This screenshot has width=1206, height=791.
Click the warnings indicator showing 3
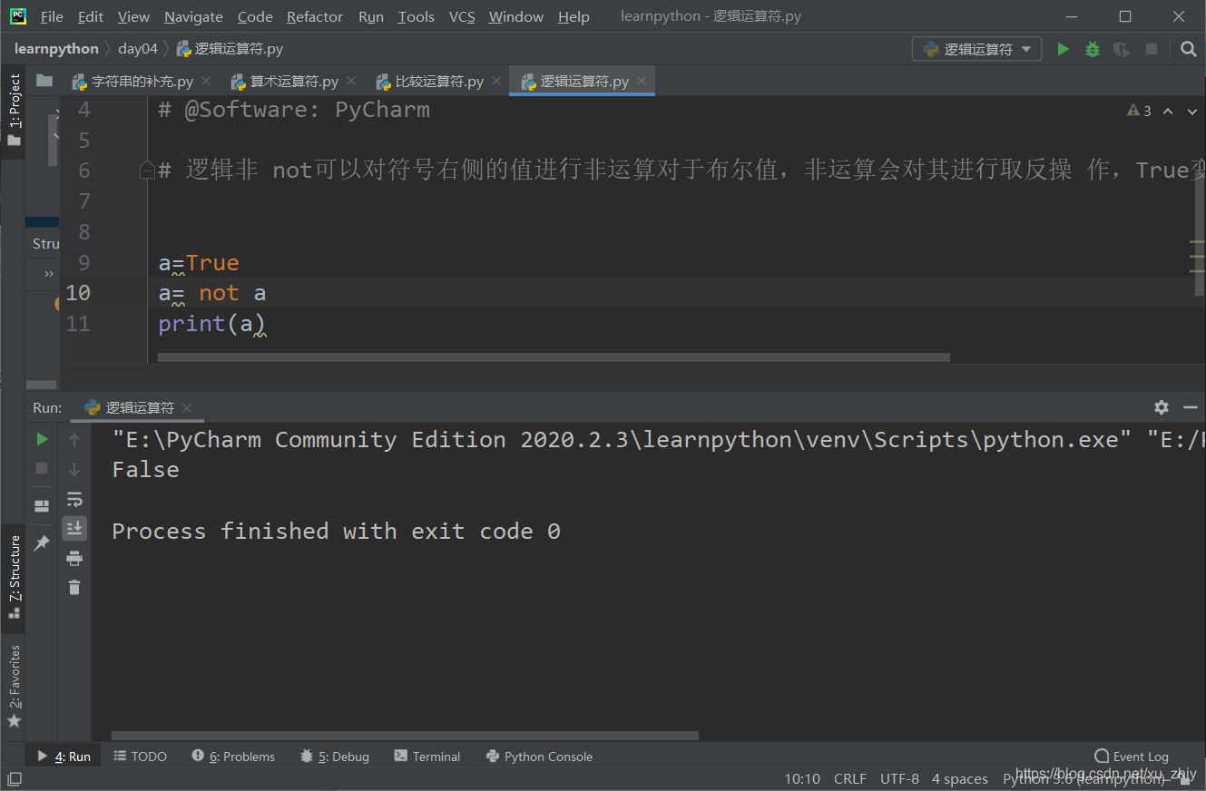coord(1139,111)
